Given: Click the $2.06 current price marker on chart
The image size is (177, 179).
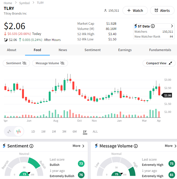Looking at the screenshot, I should [x=167, y=95].
